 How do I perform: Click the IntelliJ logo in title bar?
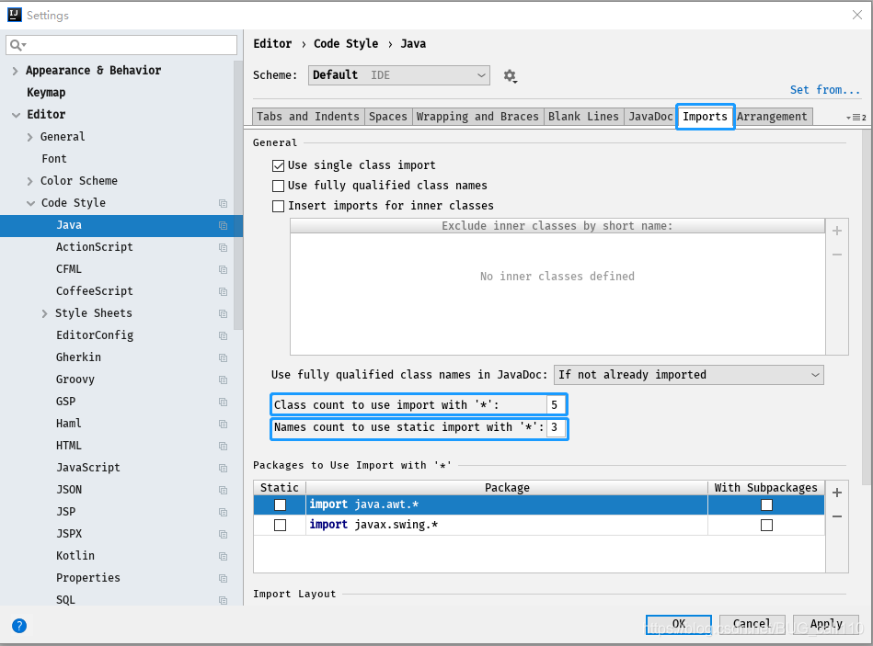click(x=13, y=15)
